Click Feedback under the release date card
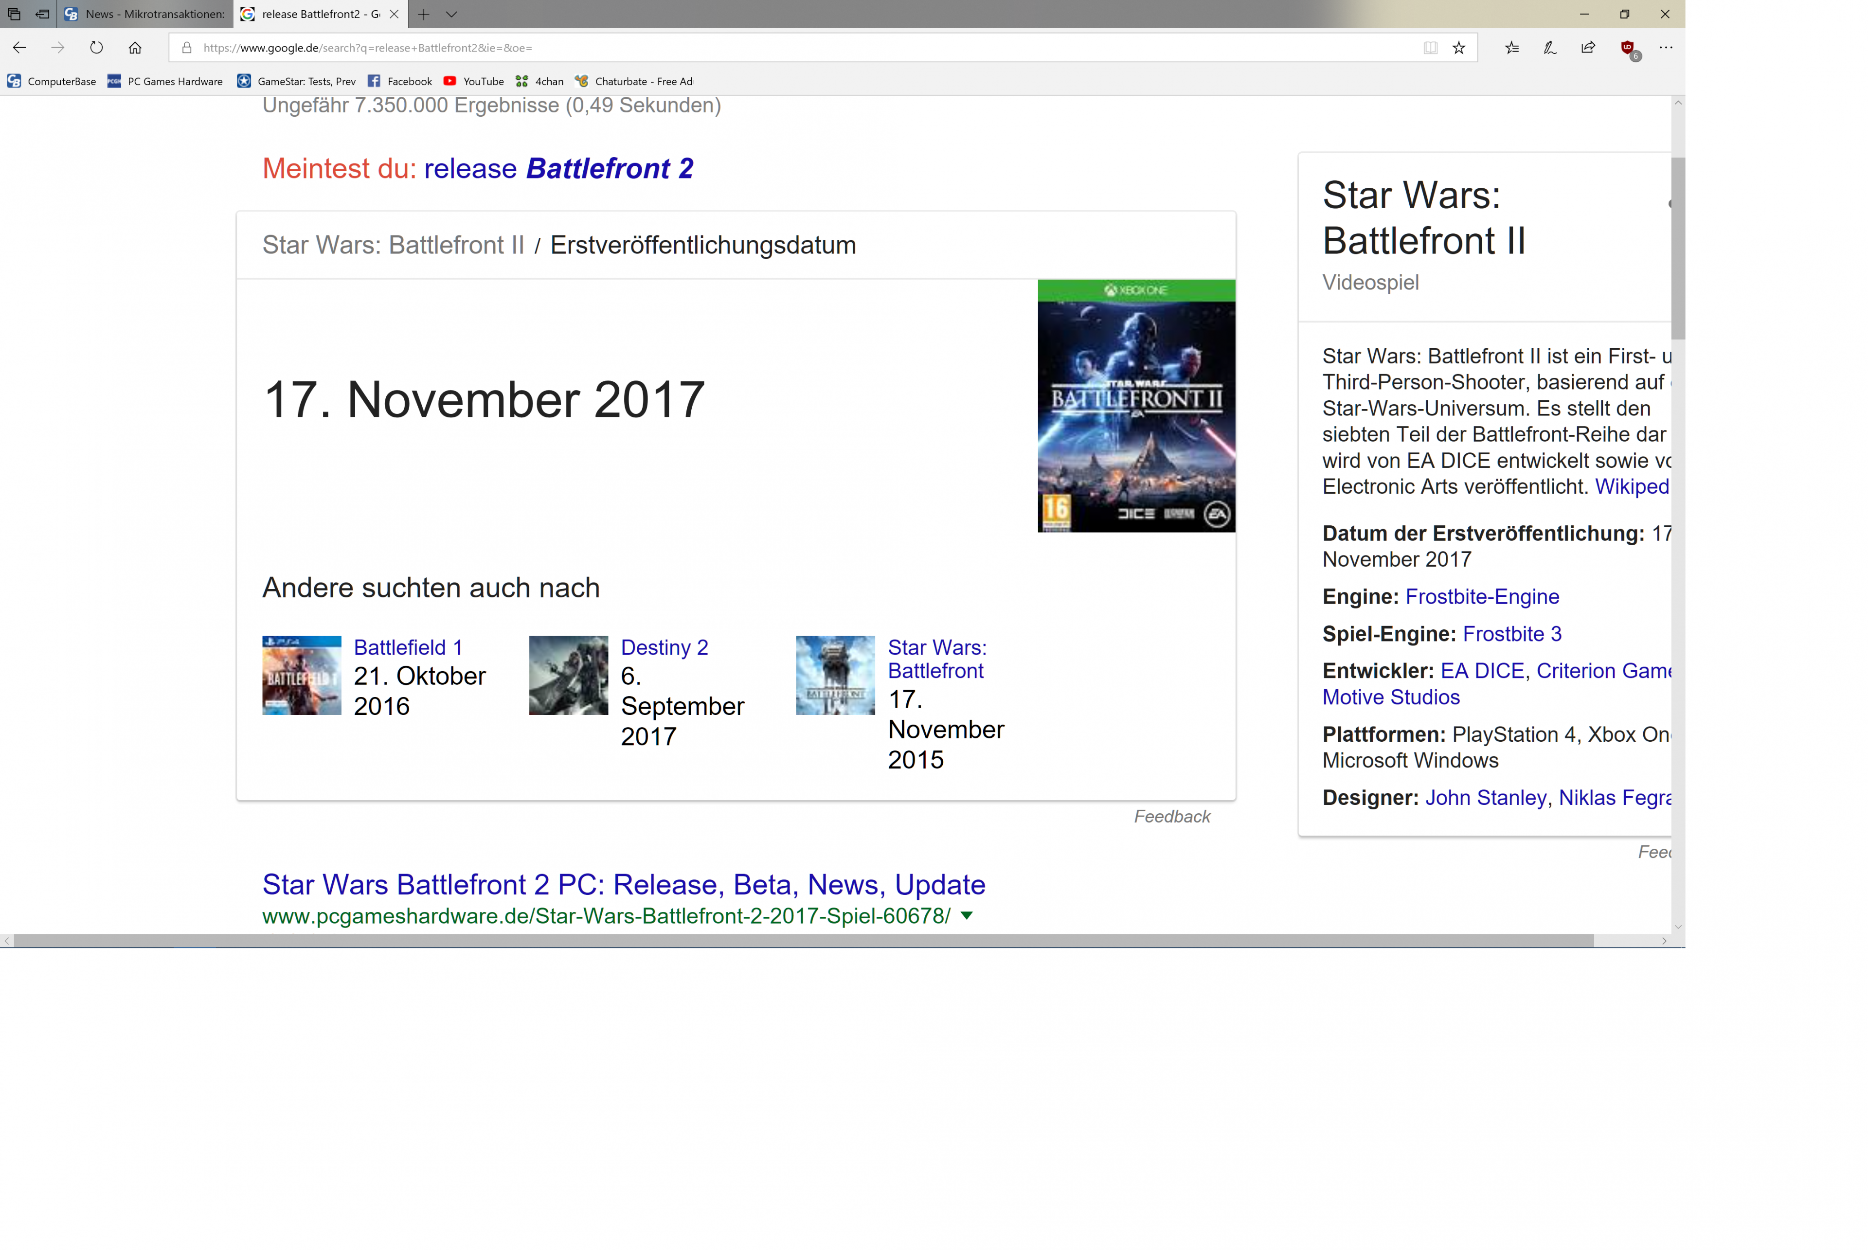This screenshot has height=1250, width=1868. click(x=1172, y=816)
